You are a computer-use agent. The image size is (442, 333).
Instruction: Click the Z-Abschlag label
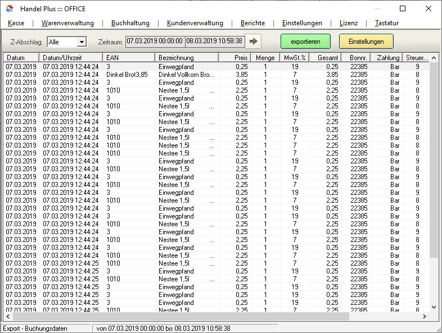click(26, 42)
